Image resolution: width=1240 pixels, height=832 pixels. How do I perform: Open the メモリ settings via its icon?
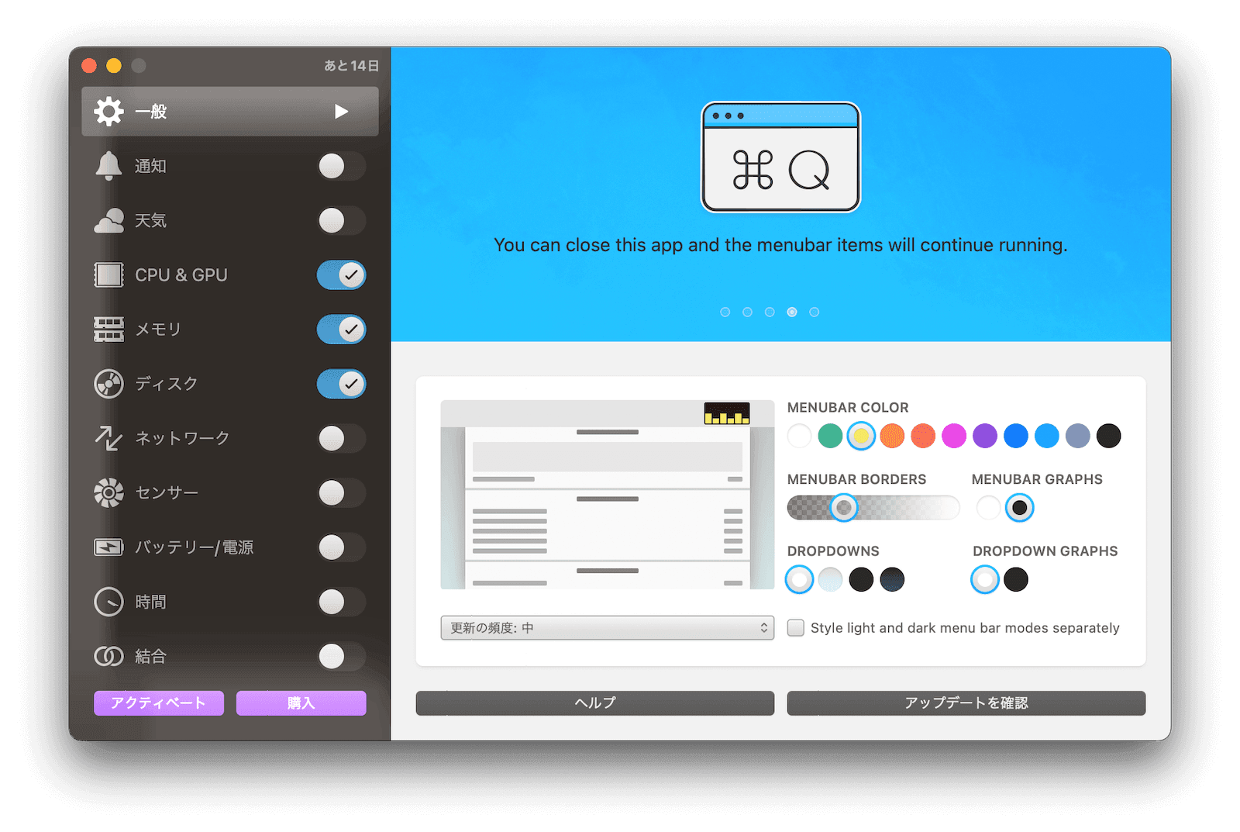tap(108, 329)
